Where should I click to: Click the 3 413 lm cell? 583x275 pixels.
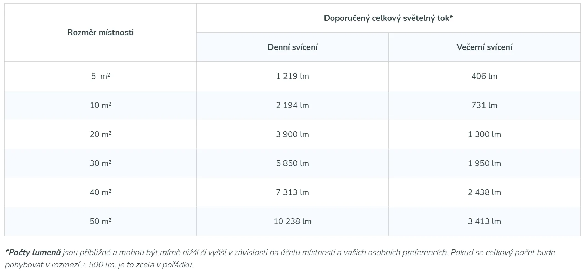click(x=484, y=221)
